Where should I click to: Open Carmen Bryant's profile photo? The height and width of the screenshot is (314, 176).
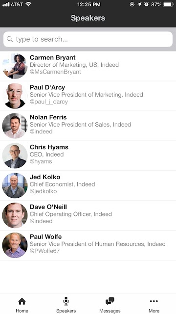coord(15,66)
